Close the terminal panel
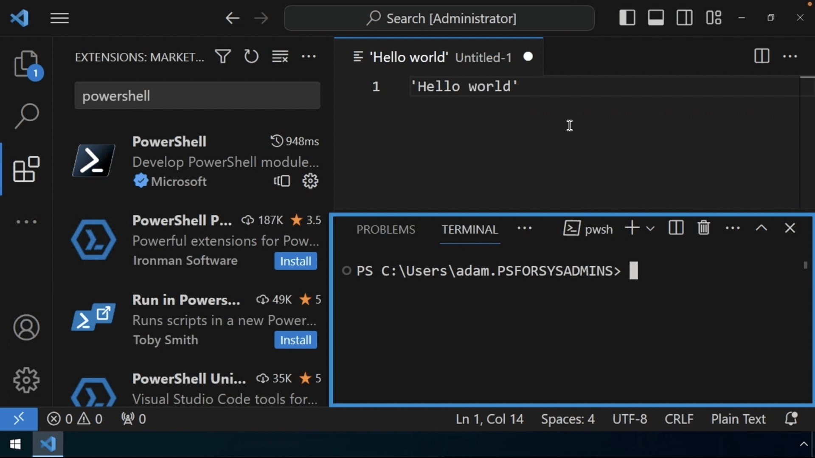This screenshot has width=815, height=458. [790, 228]
